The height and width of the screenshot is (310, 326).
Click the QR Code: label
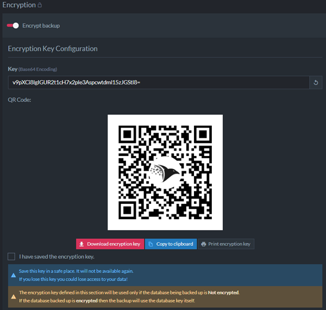click(x=20, y=100)
